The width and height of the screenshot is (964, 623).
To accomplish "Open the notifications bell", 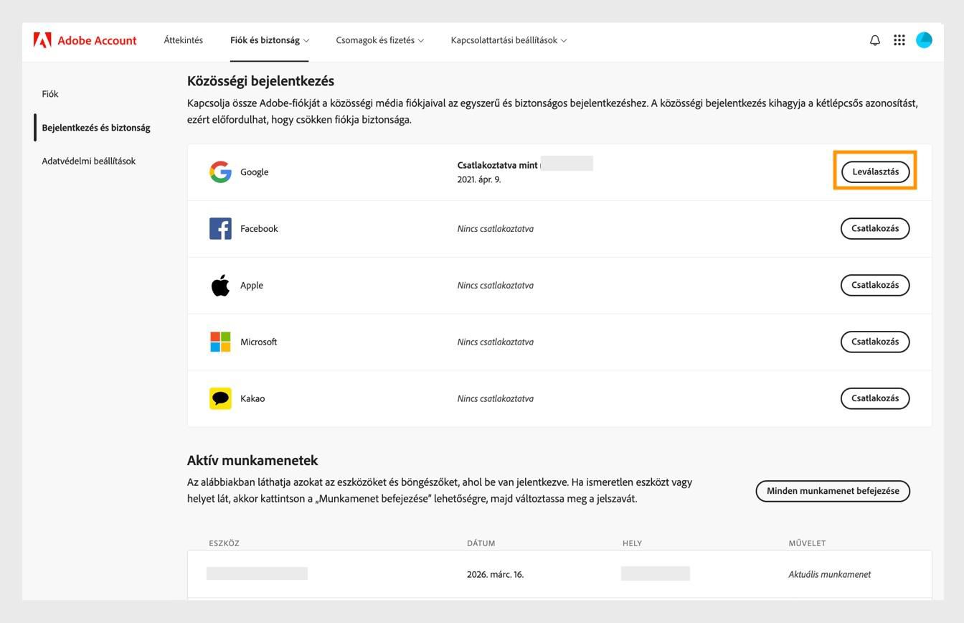I will pyautogui.click(x=874, y=40).
